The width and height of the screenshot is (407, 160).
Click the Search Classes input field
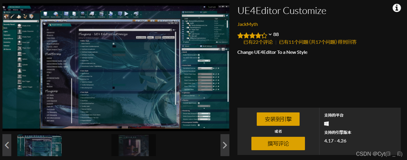tap(21, 21)
